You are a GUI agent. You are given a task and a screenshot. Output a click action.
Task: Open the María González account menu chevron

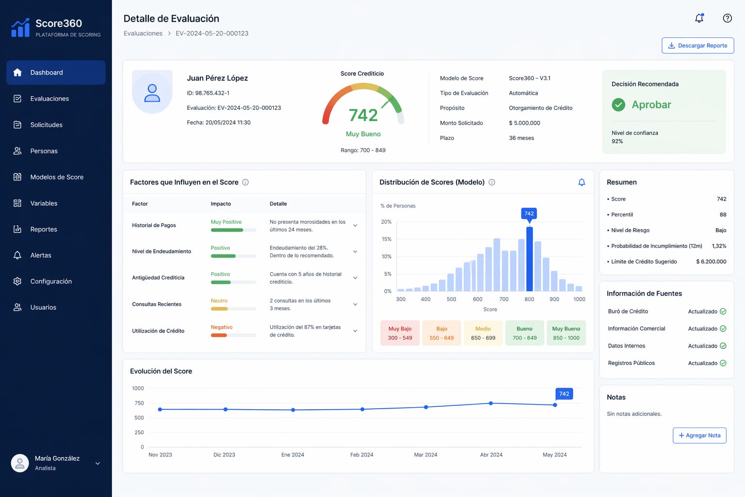pos(97,463)
